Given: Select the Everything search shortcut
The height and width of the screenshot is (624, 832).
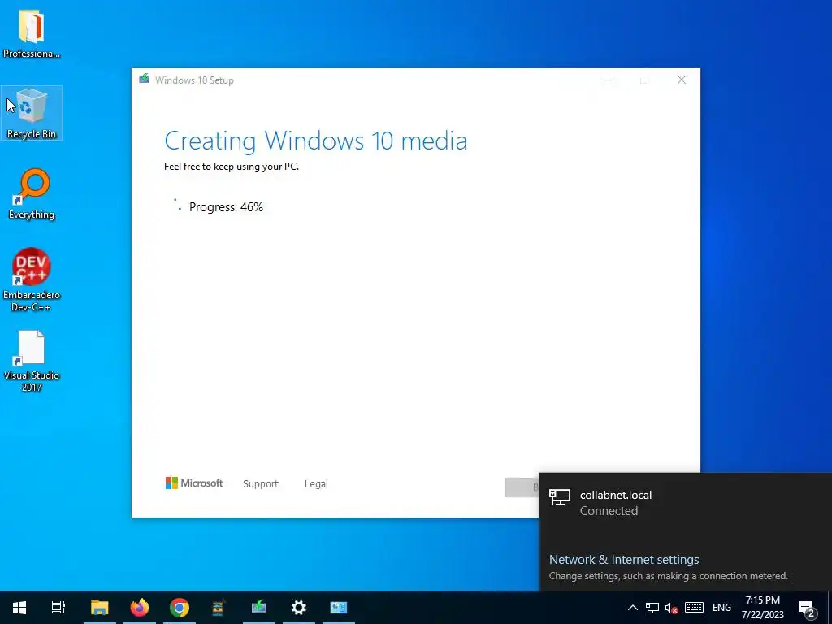Looking at the screenshot, I should 32,193.
